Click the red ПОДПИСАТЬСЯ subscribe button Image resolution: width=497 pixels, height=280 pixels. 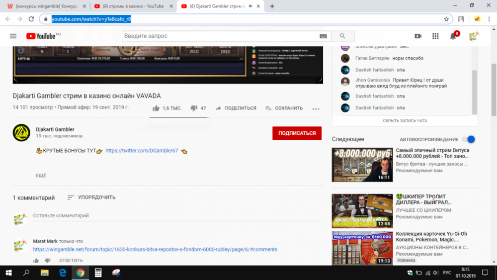point(297,133)
